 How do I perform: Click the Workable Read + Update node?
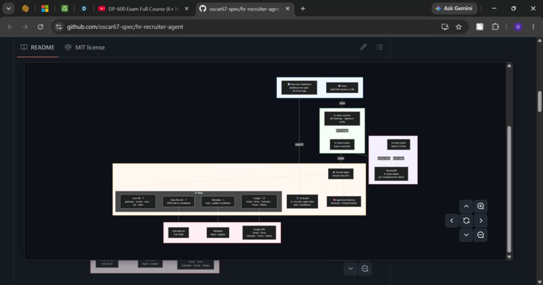coord(218,232)
